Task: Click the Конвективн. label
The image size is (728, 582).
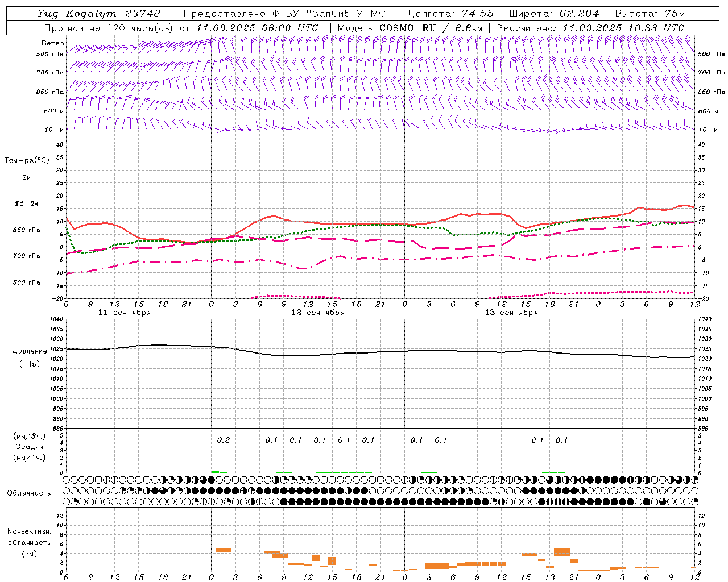Action: pyautogui.click(x=29, y=531)
